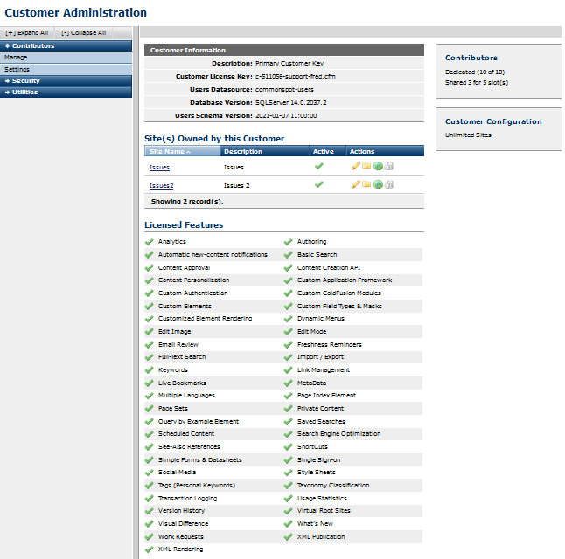Click the pencil edit icon for Issues site
Screen dimensions: 565x559
[x=355, y=166]
